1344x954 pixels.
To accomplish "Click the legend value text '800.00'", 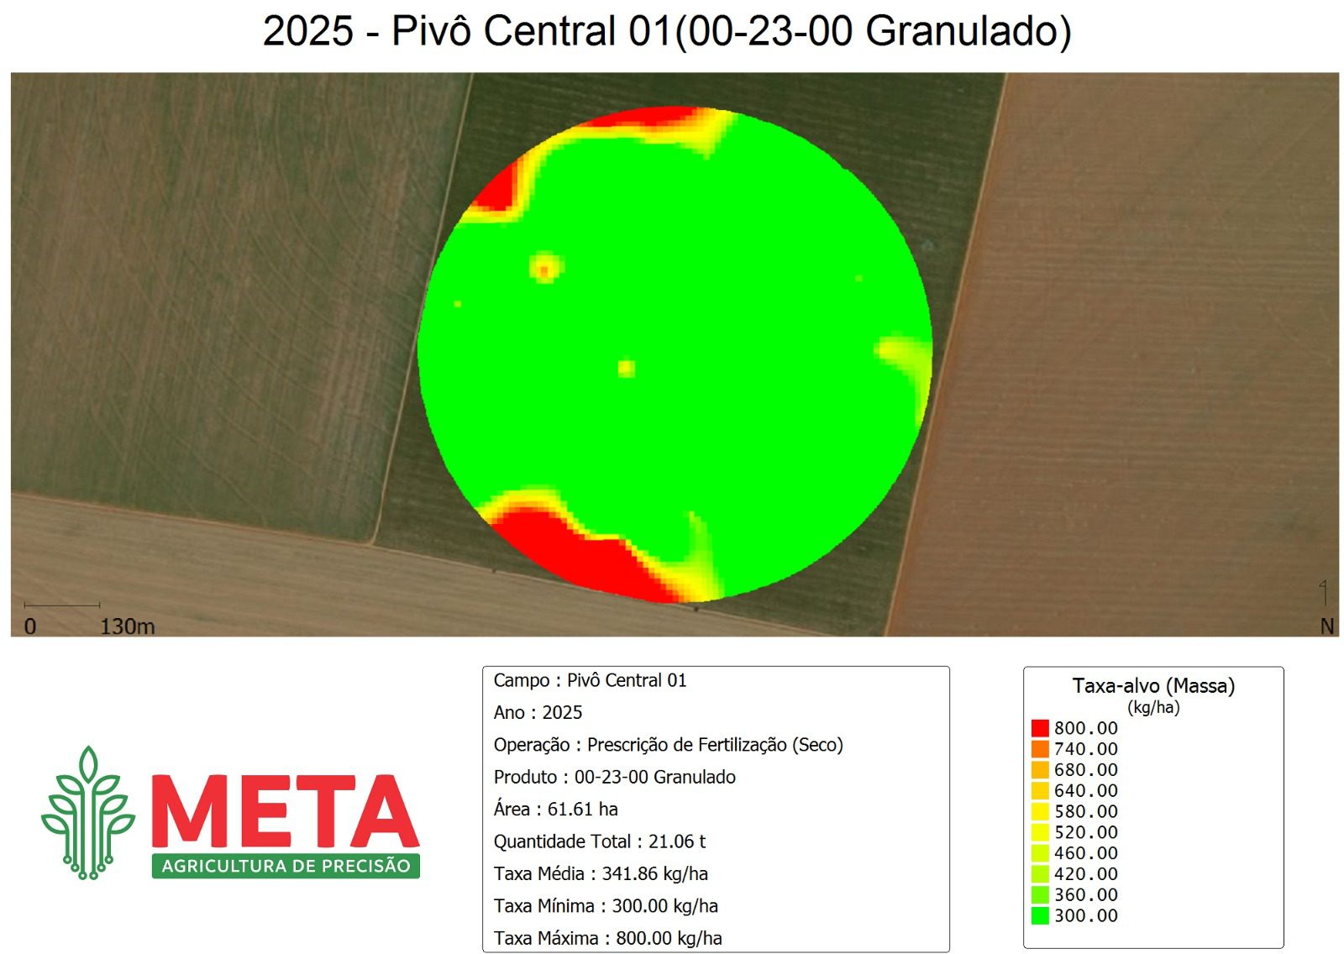I will click(1086, 728).
